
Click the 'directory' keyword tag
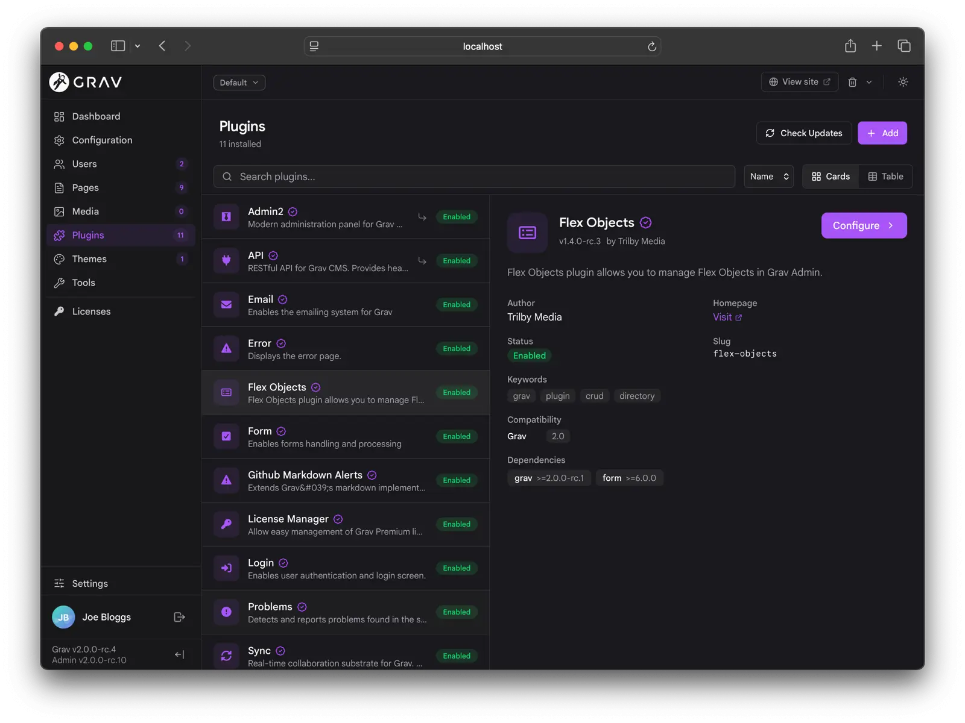[637, 396]
